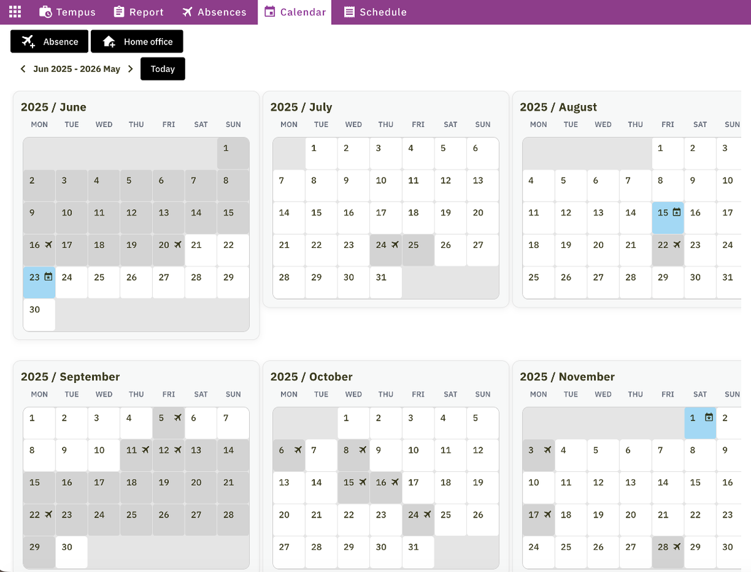Select September 1 in the calendar

[x=39, y=423]
